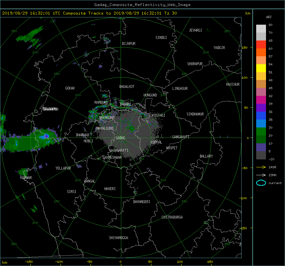Click the yellow 51 dBZ color swatch
The height and width of the screenshot is (266, 285).
pyautogui.click(x=261, y=68)
